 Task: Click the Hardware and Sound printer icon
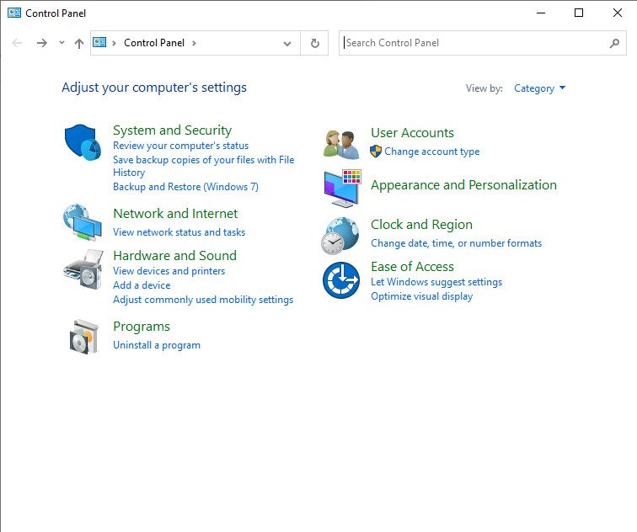pyautogui.click(x=83, y=269)
